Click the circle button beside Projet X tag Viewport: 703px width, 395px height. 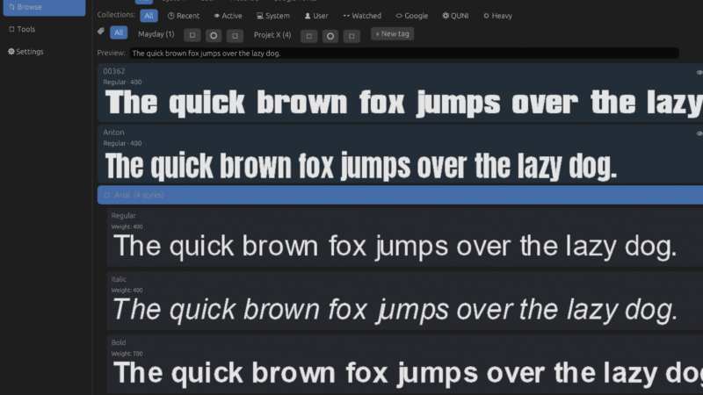[x=330, y=36]
